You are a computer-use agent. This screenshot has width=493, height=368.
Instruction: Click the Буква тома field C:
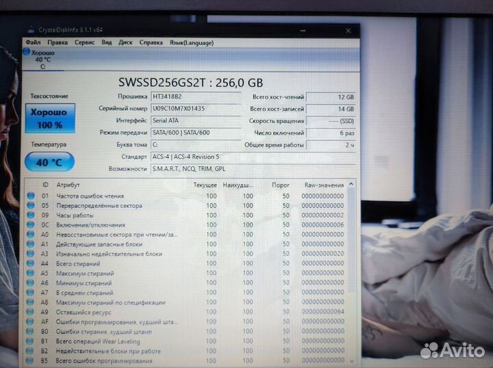(196, 145)
